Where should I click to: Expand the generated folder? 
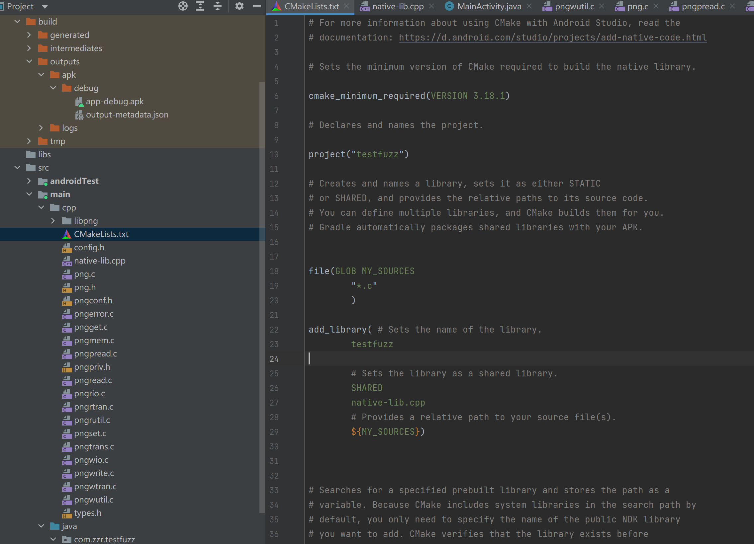pos(29,35)
